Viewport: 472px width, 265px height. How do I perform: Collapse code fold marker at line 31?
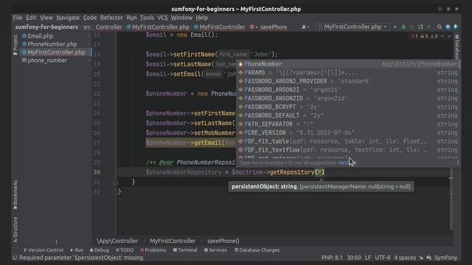pyautogui.click(x=115, y=182)
